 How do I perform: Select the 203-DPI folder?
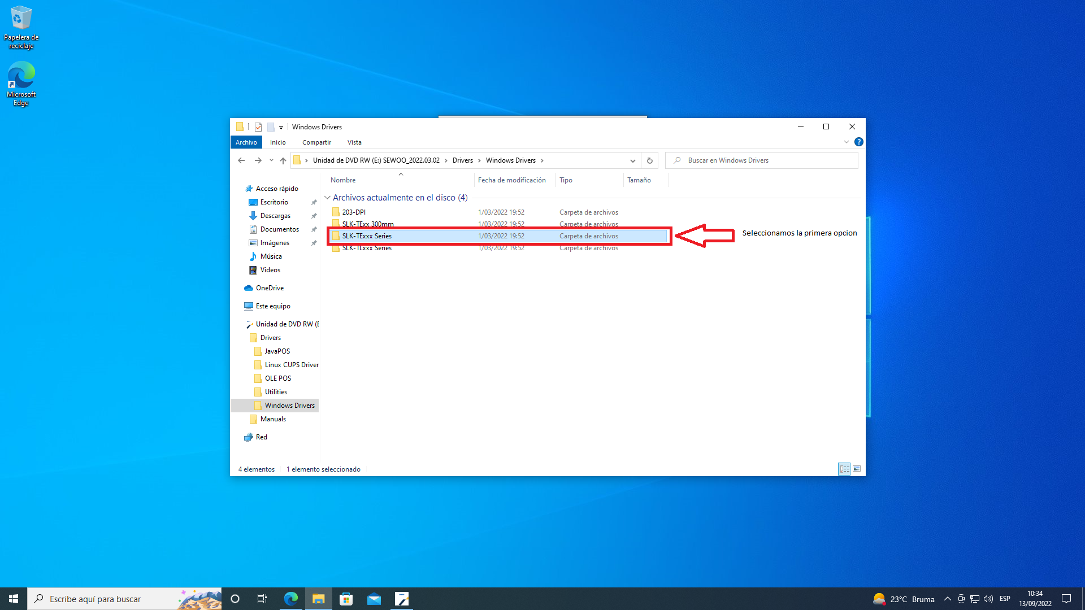click(x=354, y=212)
